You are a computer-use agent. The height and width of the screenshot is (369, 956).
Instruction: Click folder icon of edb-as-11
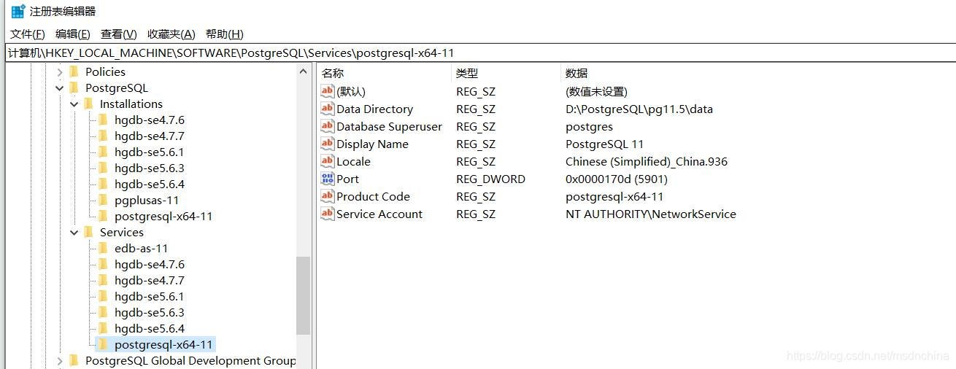[x=103, y=248]
